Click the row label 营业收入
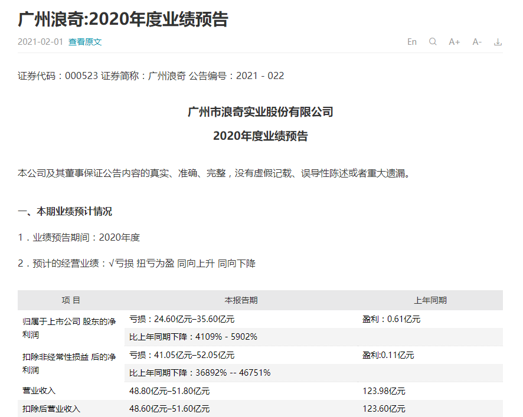This screenshot has height=417, width=523. click(x=39, y=390)
